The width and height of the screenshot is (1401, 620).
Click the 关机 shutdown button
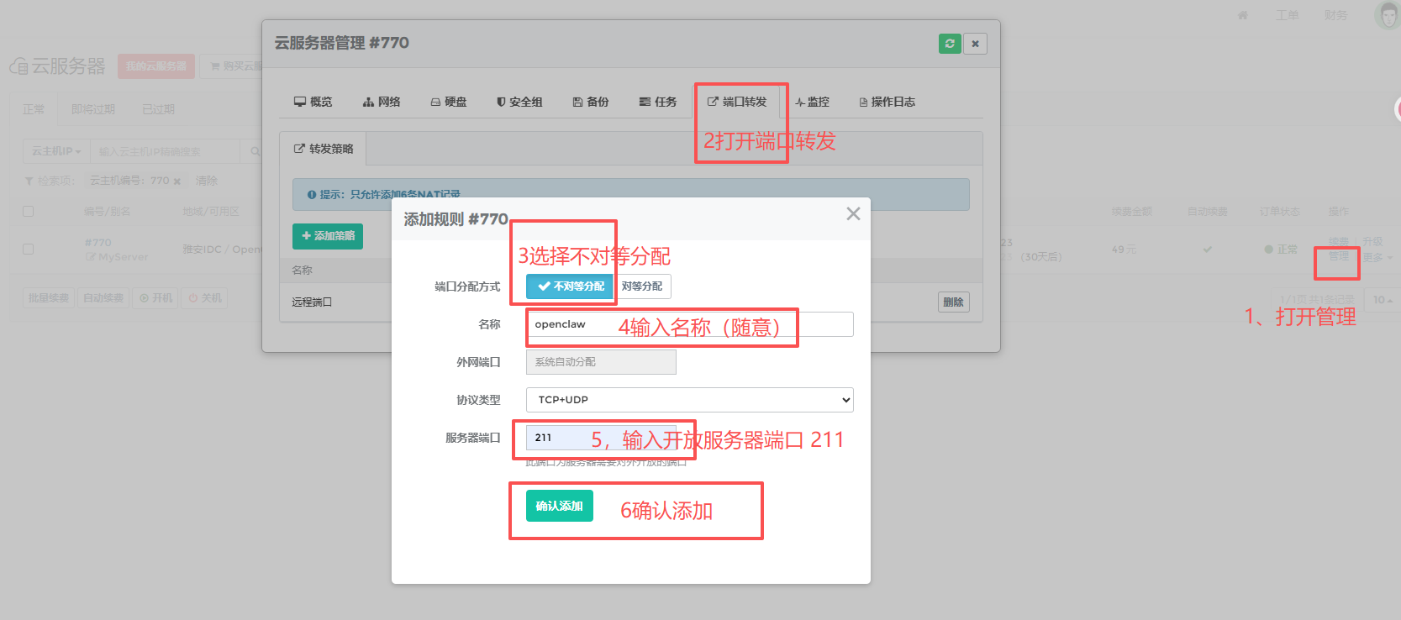coord(205,298)
